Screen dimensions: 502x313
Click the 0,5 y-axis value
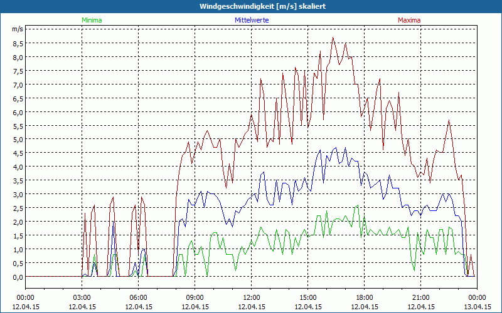18,264
